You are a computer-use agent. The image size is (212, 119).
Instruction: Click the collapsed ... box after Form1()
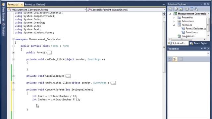[49, 53]
